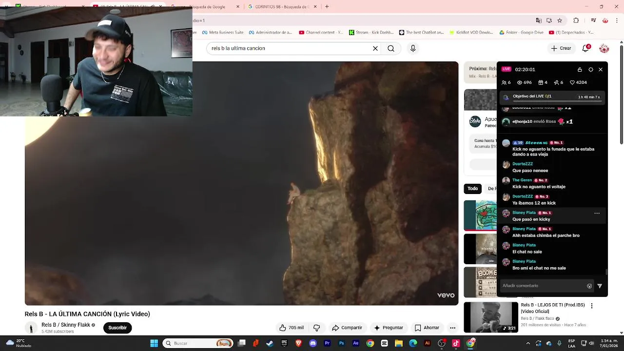Translate this page via address bar icon
The height and width of the screenshot is (351, 624).
point(539,20)
